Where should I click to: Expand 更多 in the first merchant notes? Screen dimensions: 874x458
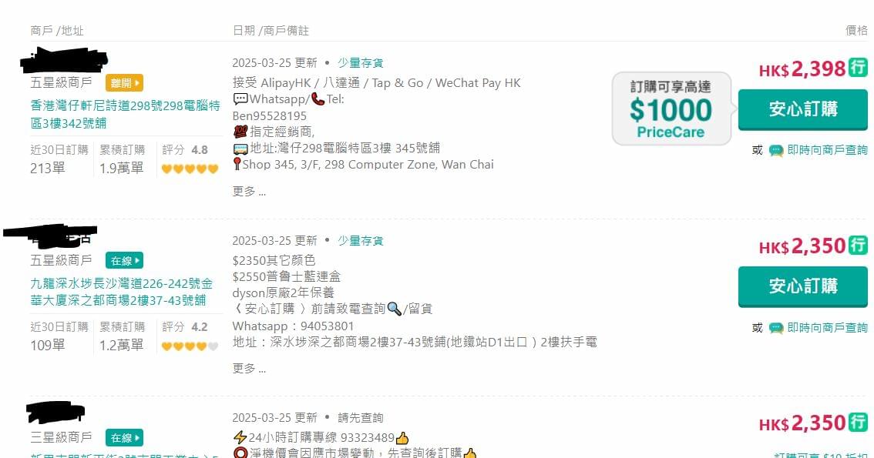click(x=249, y=192)
